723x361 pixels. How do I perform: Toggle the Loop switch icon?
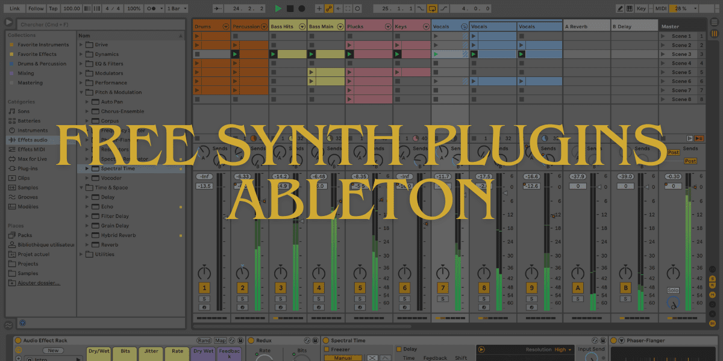click(432, 9)
